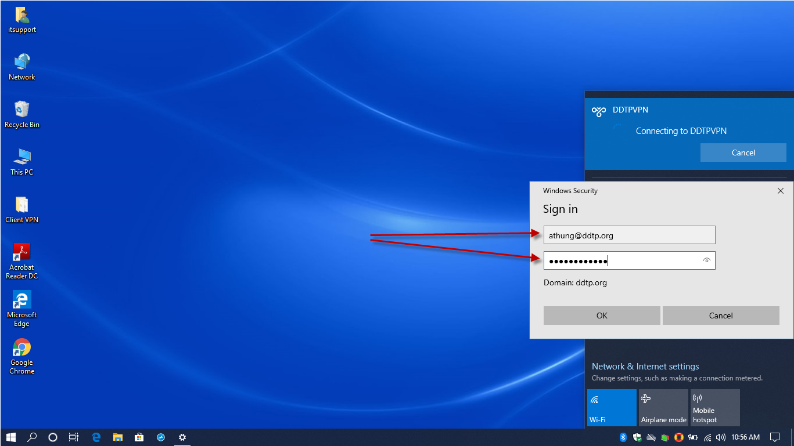Screen dimensions: 794x446
Task: Cancel the DDTPVPN connection attempt
Action: click(x=743, y=153)
